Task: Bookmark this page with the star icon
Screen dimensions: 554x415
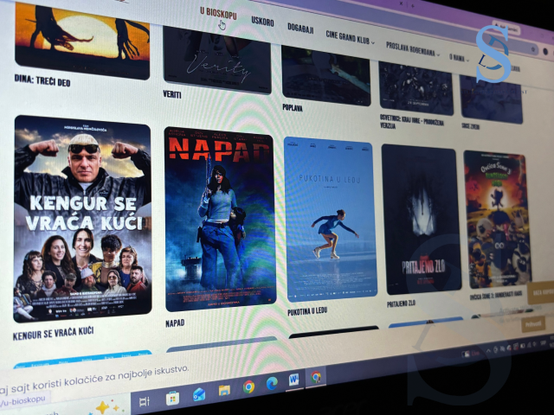Action: point(534,50)
